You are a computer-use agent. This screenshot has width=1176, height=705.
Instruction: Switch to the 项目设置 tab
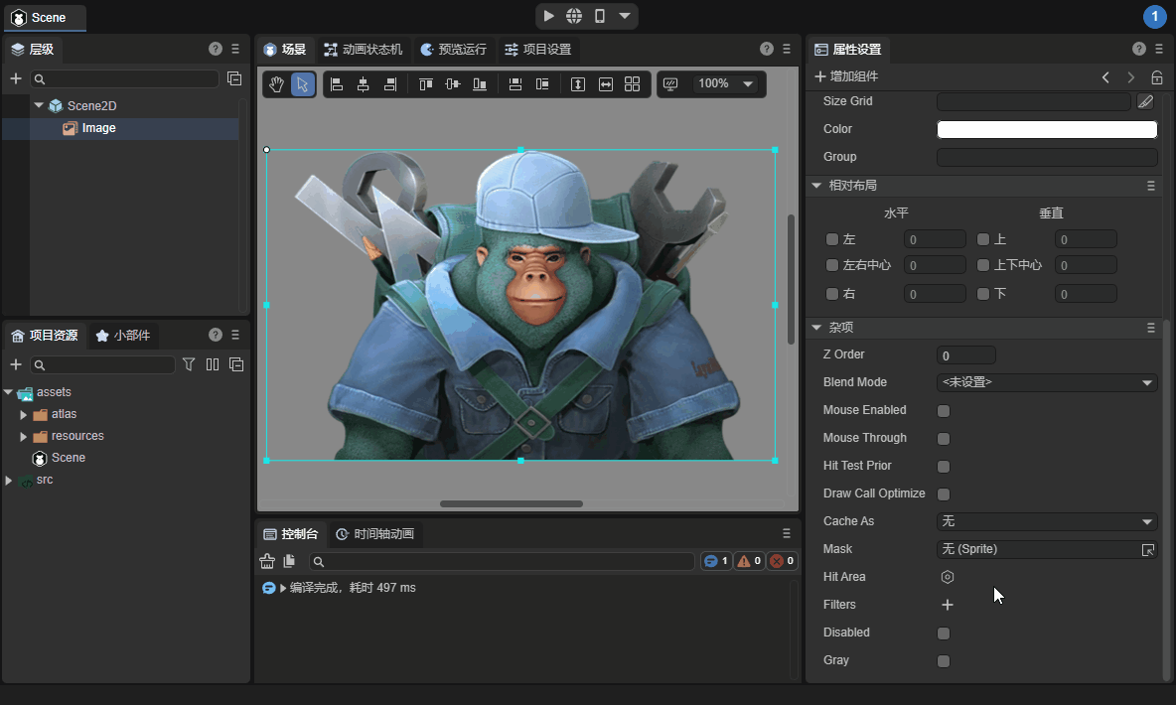pos(537,50)
